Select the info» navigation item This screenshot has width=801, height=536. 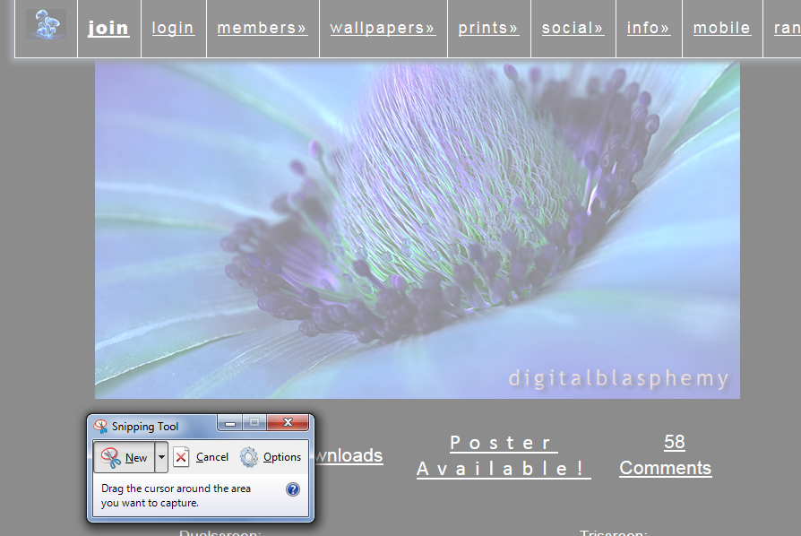point(649,28)
